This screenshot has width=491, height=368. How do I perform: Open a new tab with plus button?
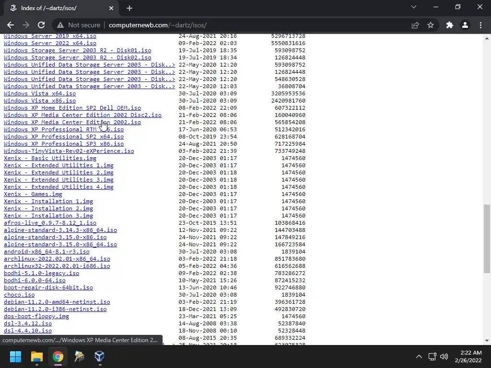pyautogui.click(x=129, y=8)
